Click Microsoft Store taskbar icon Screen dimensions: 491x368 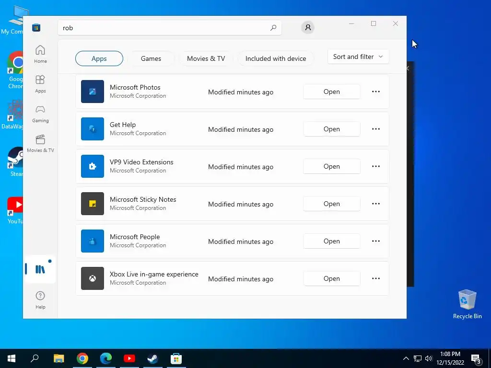tap(176, 358)
